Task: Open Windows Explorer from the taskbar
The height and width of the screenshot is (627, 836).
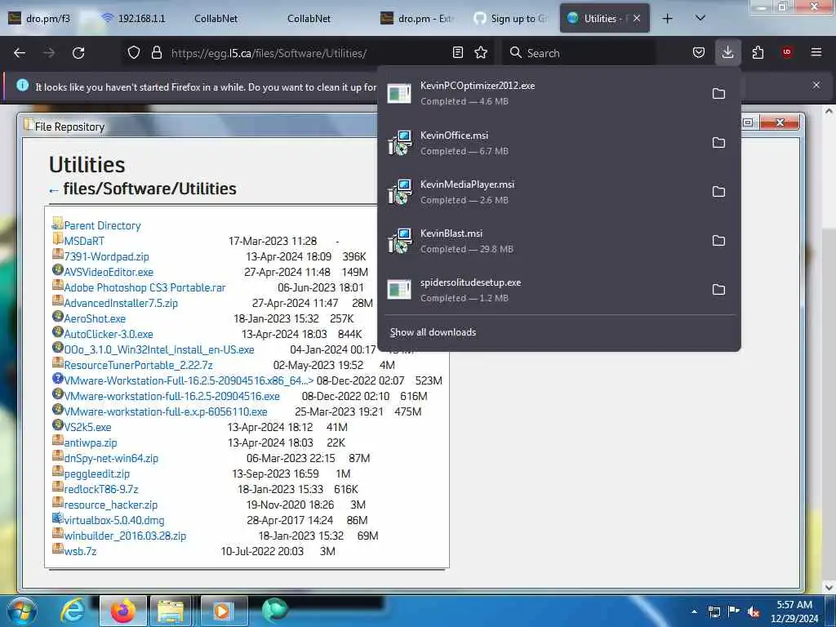Action: pos(171,611)
